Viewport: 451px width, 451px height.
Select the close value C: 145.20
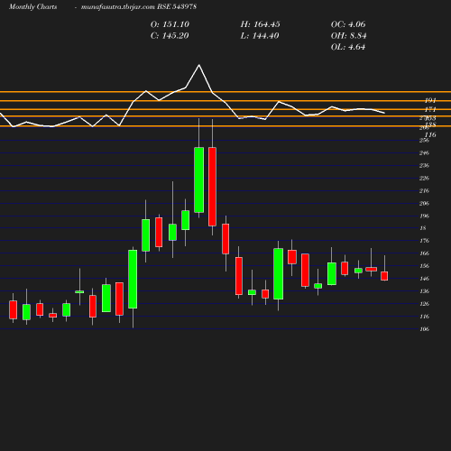(170, 36)
